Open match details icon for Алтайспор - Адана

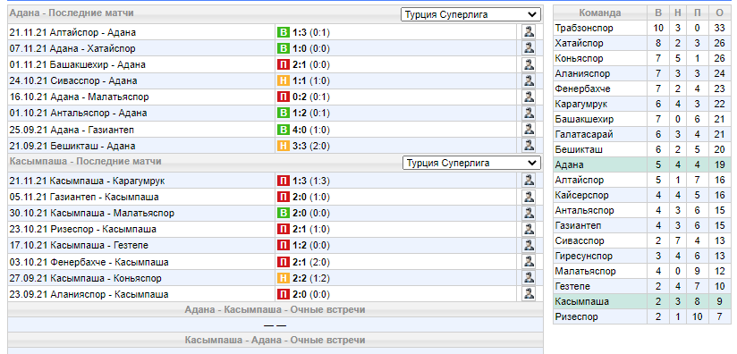coord(529,32)
